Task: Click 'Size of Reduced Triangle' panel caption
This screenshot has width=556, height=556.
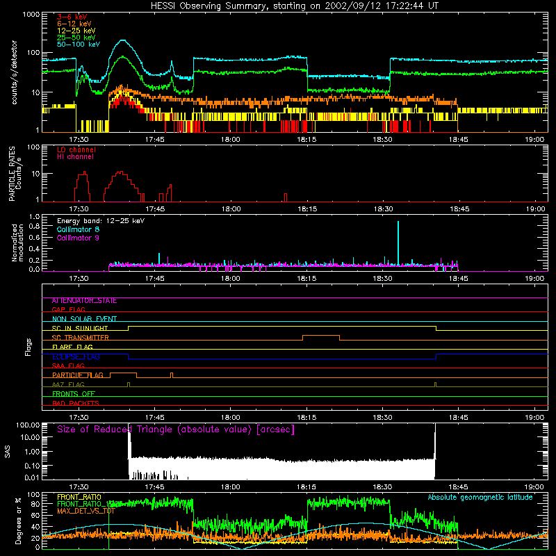Action: [176, 430]
